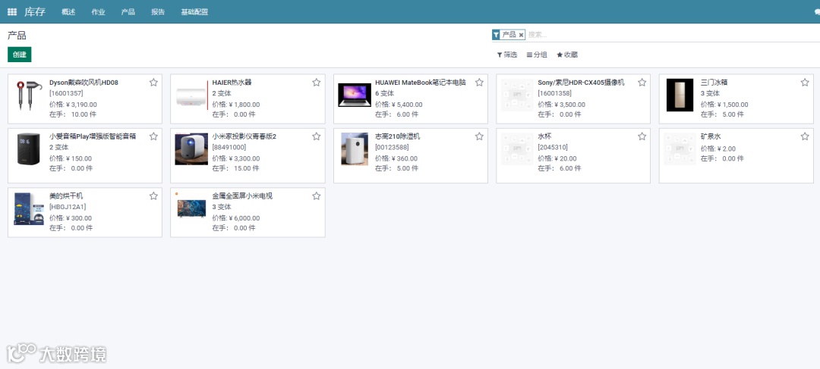Open the 小爱音箱 speaker image

(28, 149)
